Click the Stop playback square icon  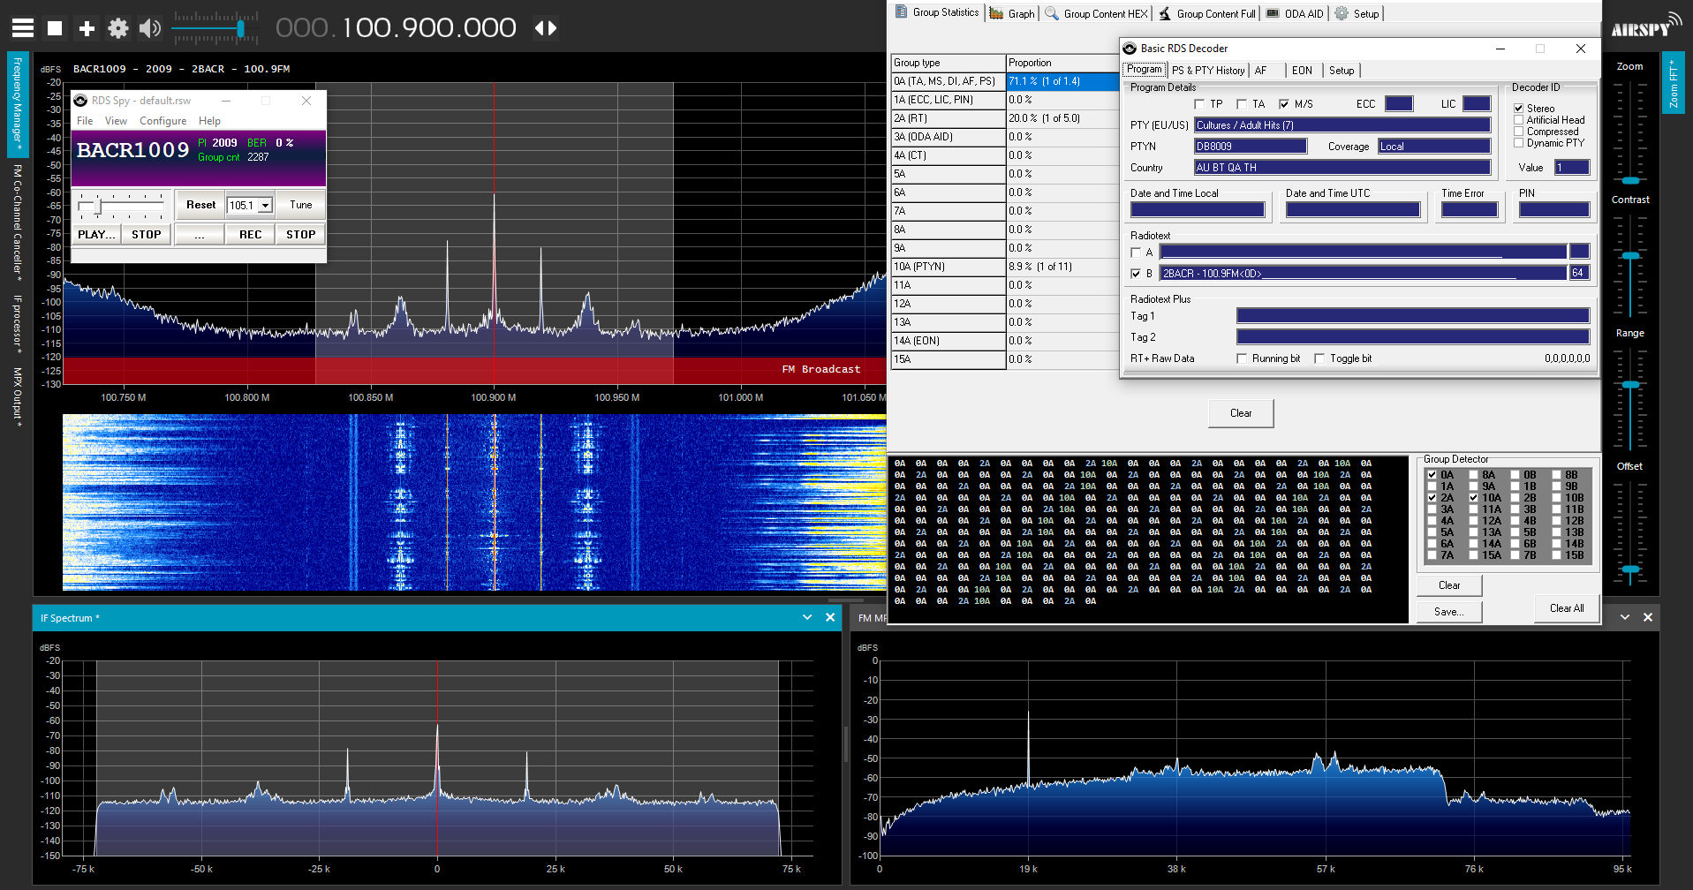[54, 27]
